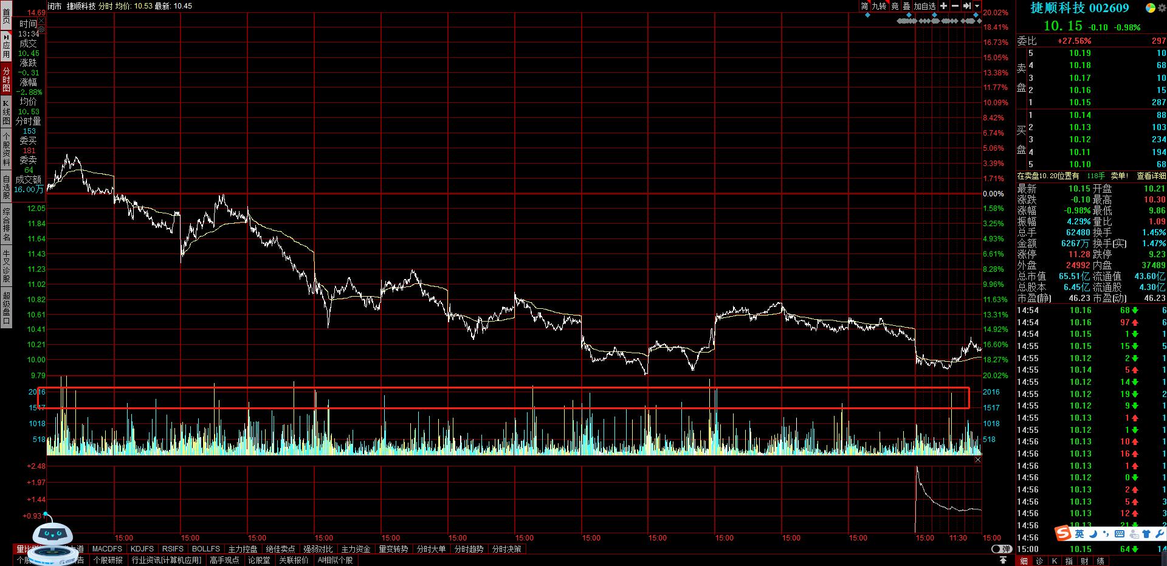The image size is (1167, 566).
Task: Open the 行业资讯[计算机应用] info tab
Action: 167,560
